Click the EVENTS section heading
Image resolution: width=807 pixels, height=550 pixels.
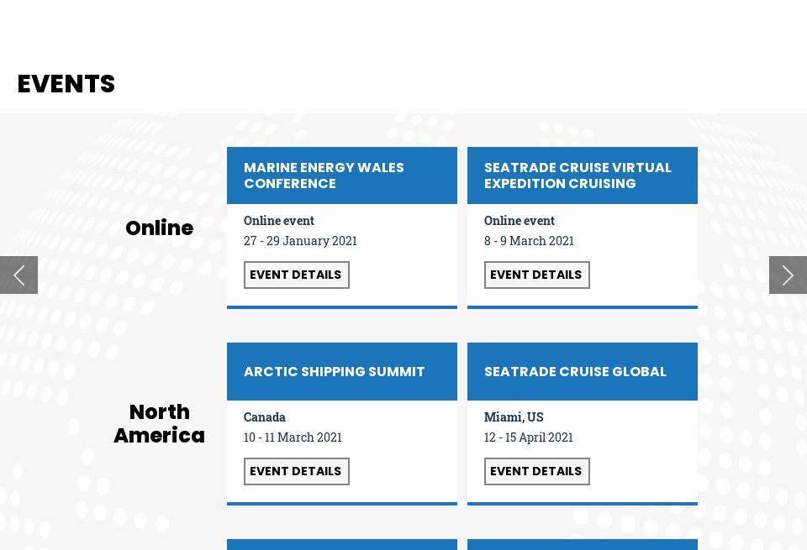[x=66, y=84]
